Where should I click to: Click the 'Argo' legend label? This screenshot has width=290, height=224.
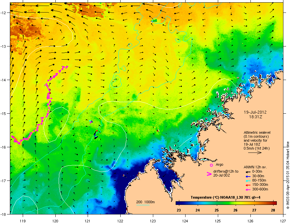click(219, 164)
